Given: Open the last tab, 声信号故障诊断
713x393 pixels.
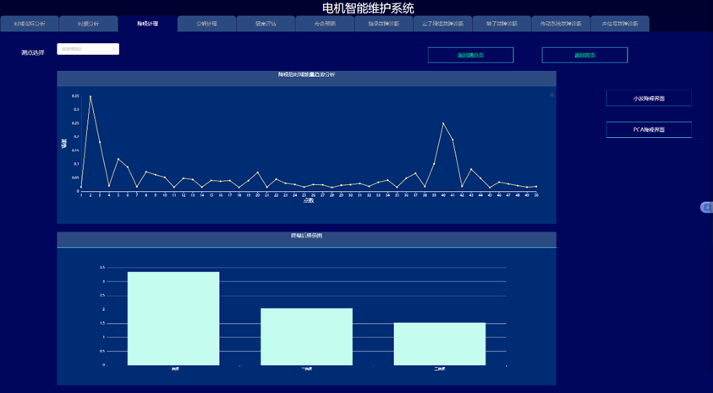Looking at the screenshot, I should click(620, 24).
